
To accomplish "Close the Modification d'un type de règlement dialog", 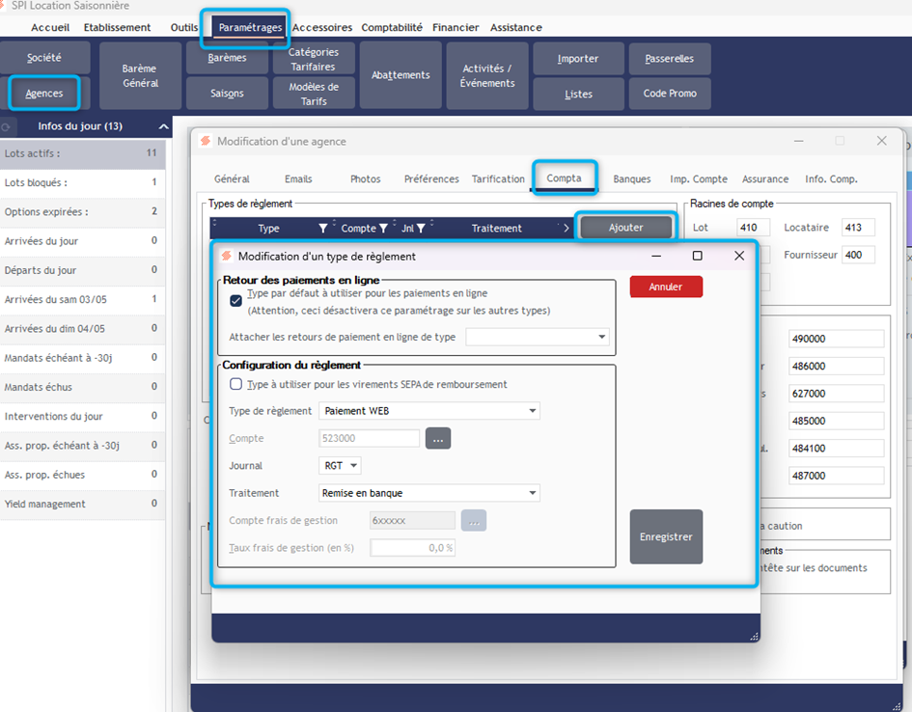I will [739, 256].
